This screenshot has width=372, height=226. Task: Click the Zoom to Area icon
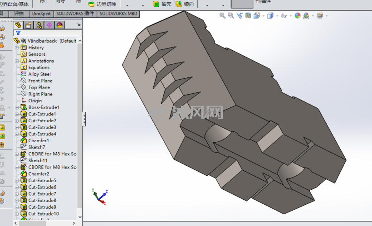click(x=231, y=16)
